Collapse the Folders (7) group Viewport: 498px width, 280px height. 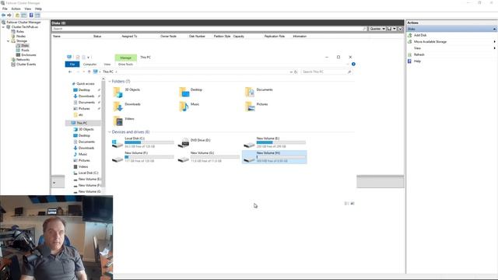point(110,82)
